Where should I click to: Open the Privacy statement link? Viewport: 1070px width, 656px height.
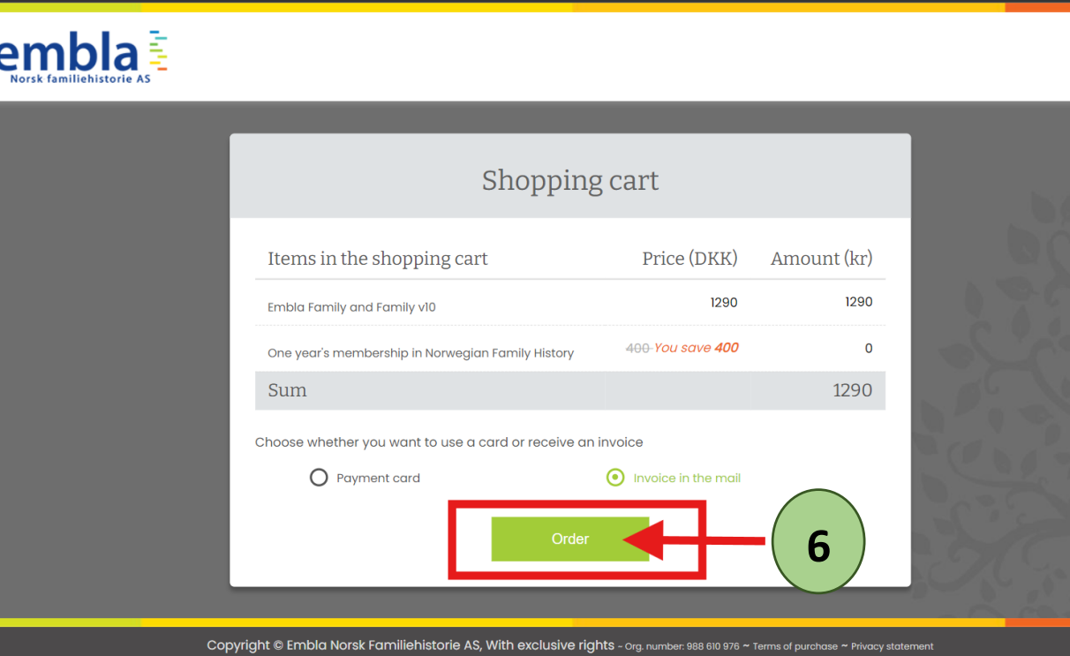[x=892, y=646]
